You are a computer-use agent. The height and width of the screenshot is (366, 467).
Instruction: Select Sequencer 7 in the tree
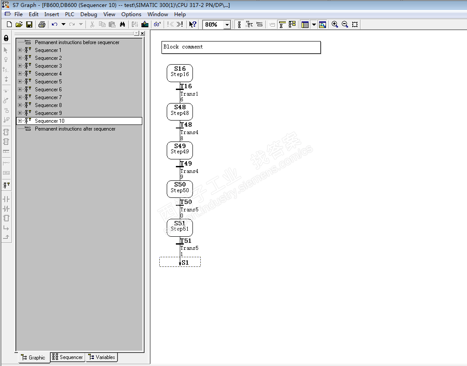pos(48,97)
